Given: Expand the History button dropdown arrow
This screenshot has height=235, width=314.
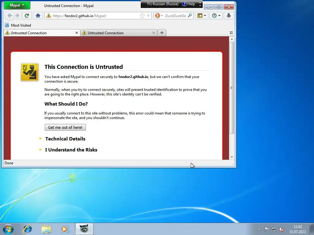Looking at the screenshot, I should tap(219, 16).
